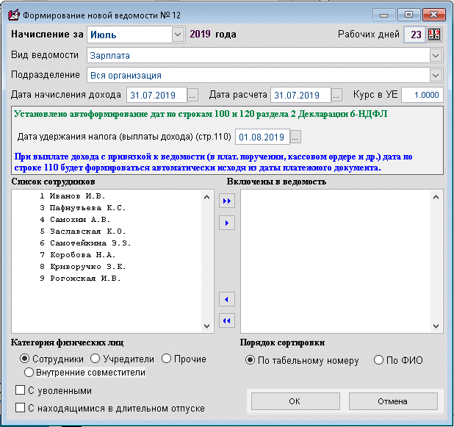Screen dimensions: 454x427
Task: Confirm with the OK button
Action: [x=295, y=401]
